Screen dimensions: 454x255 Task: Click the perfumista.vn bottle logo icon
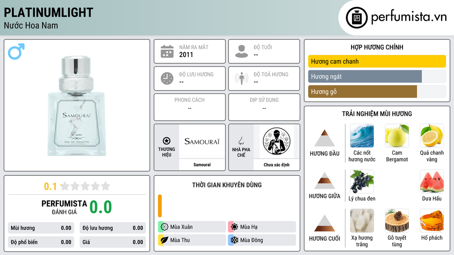coord(356,18)
